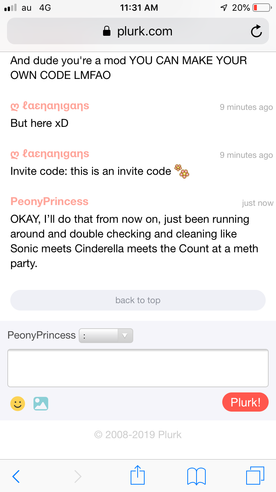Open the emoticon picker smiley icon

[x=18, y=403]
